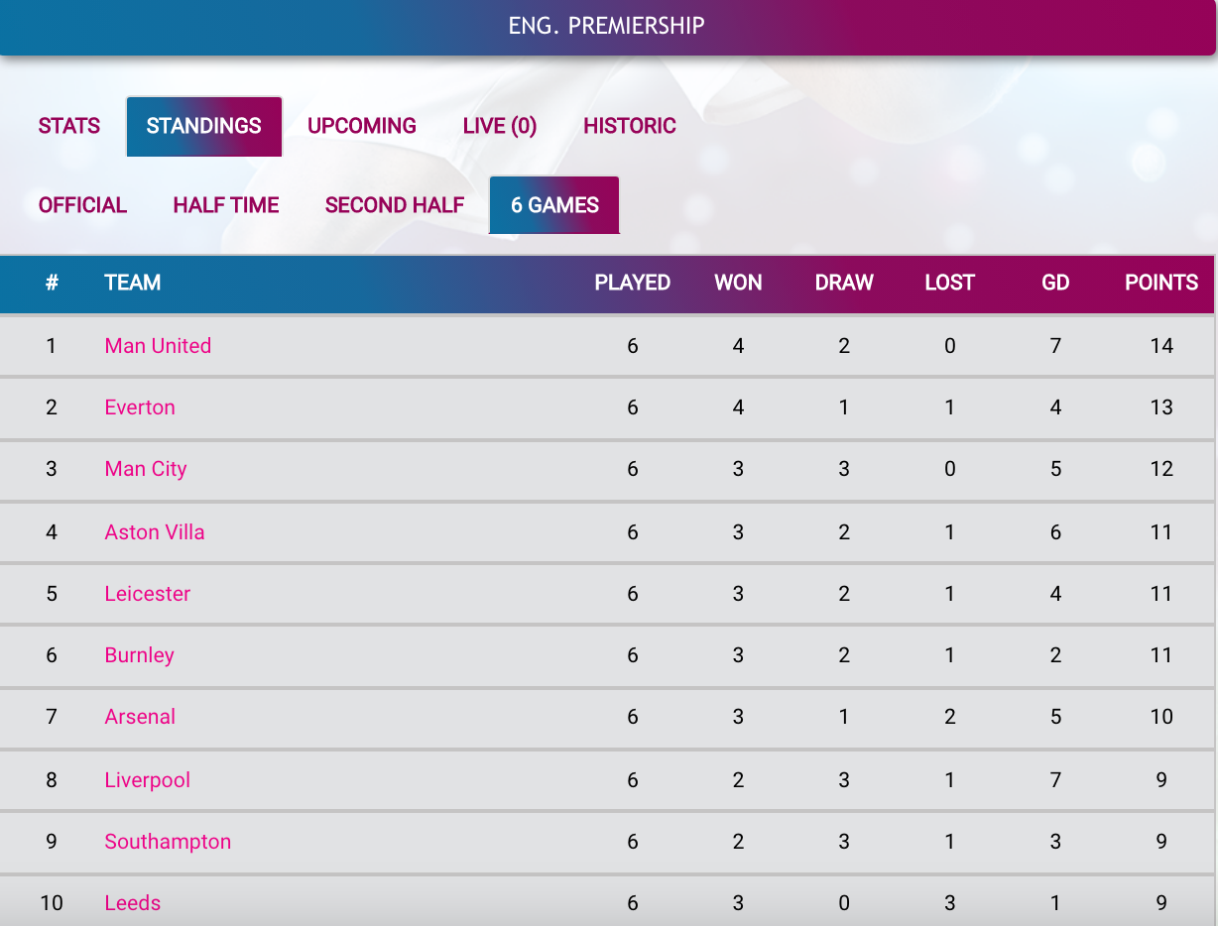Open the Man United team link

click(158, 346)
